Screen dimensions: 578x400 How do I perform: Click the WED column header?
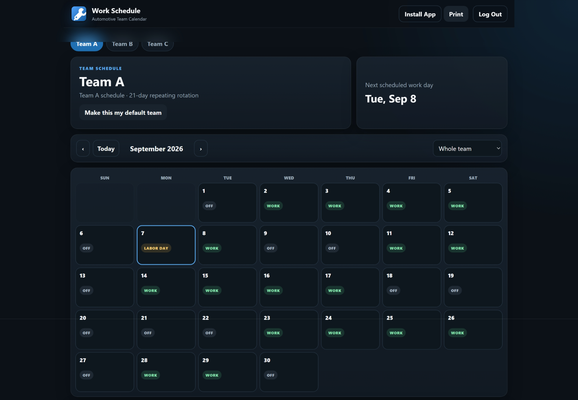click(x=289, y=178)
